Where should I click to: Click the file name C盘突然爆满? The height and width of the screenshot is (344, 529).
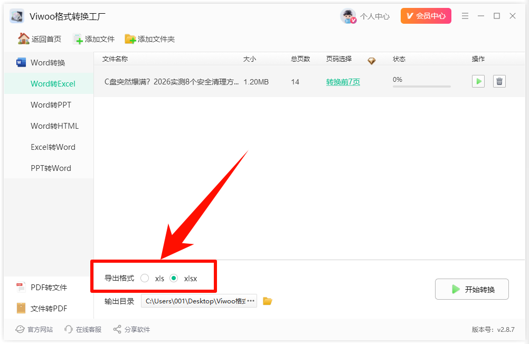click(x=172, y=82)
